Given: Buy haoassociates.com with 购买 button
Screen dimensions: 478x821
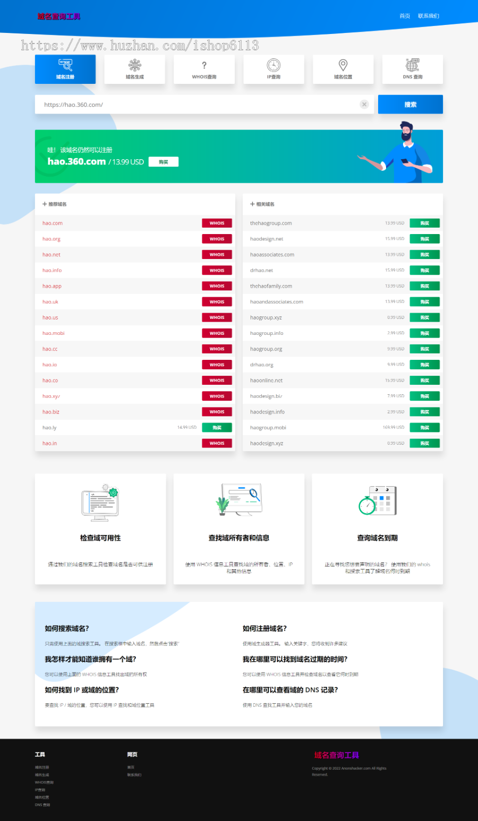Looking at the screenshot, I should pos(424,255).
